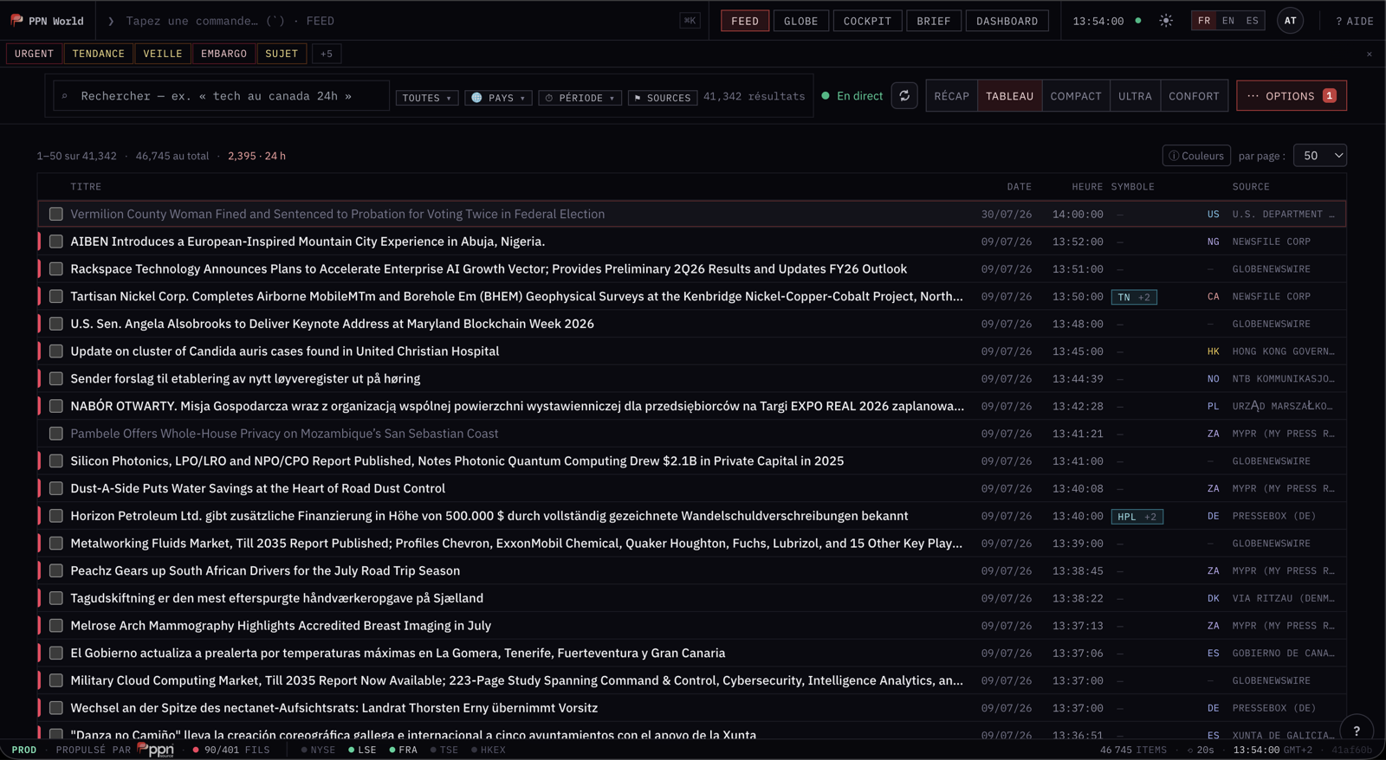Close the tag bar with the × icon

point(1369,55)
